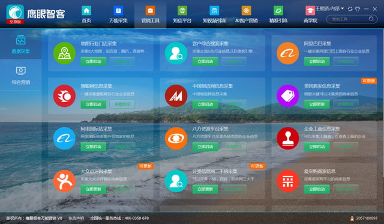Click the 阿里国际站采集 blue icon

[x=64, y=139]
